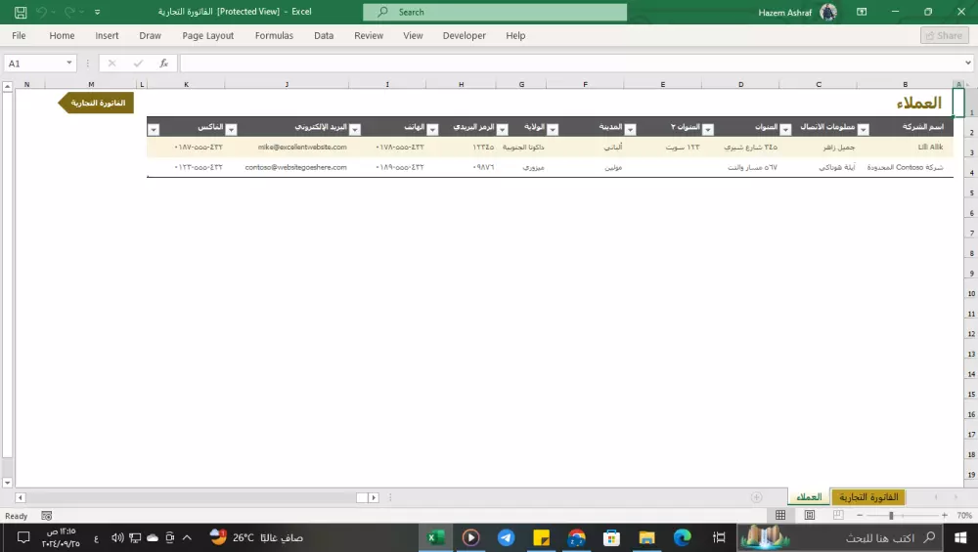Open the Data tab

324,35
